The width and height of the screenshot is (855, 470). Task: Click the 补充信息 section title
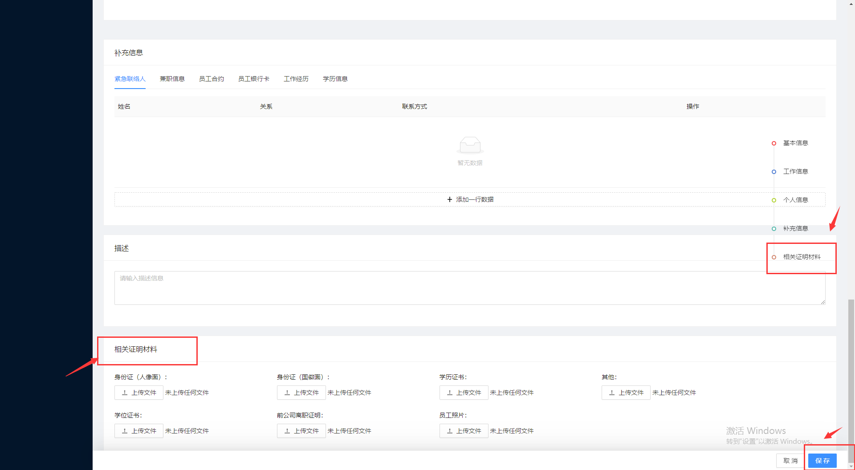coord(129,53)
